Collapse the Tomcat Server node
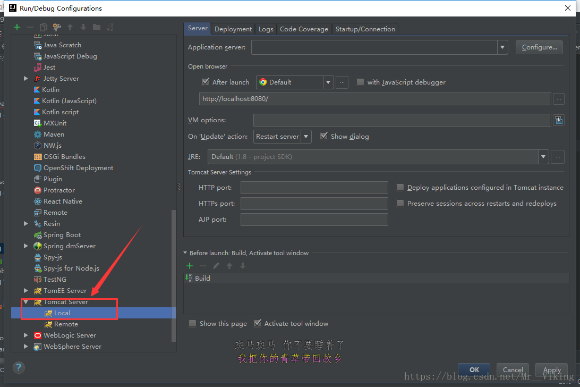580x387 pixels. click(x=26, y=302)
